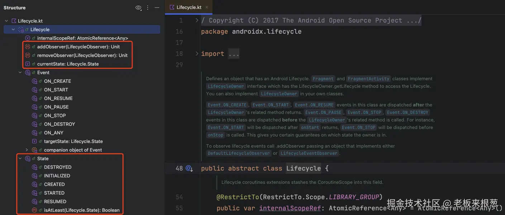Click the gutter implementations icon at line 48
Viewport: 505px width, 215px height.
(189, 168)
